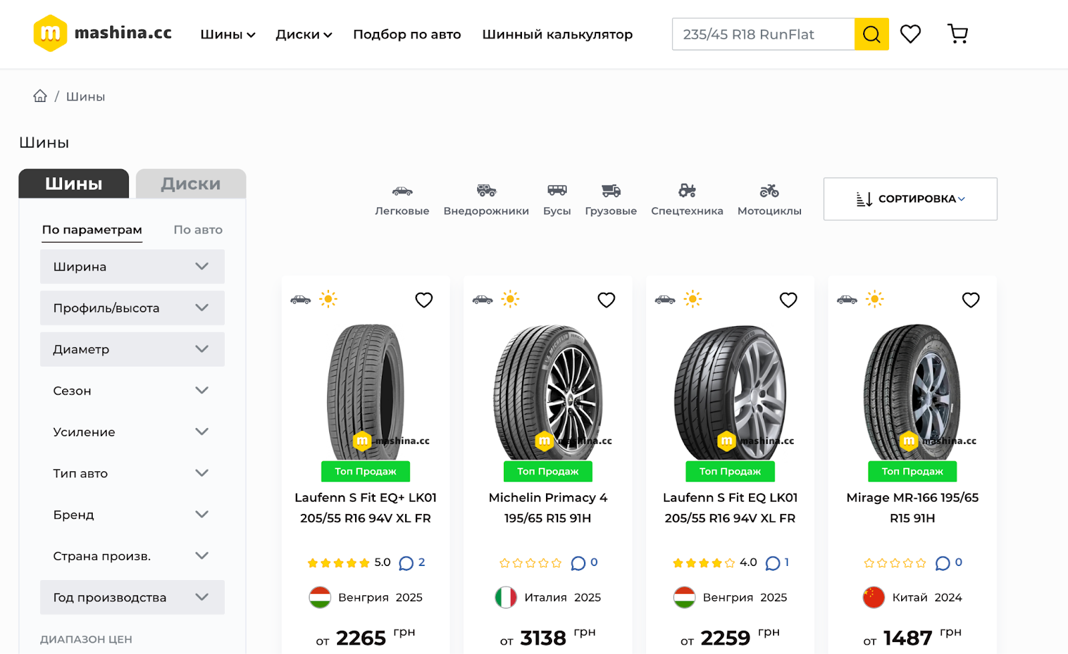Switch to the Диски tab
Screen dimensions: 1068x654
tap(191, 184)
